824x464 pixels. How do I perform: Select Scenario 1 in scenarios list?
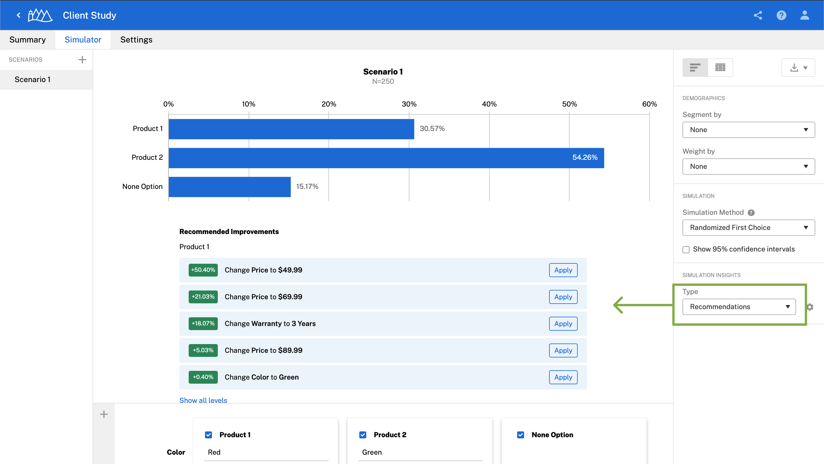33,79
